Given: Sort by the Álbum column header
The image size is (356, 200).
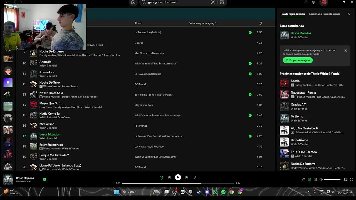Looking at the screenshot, I should tap(138, 23).
